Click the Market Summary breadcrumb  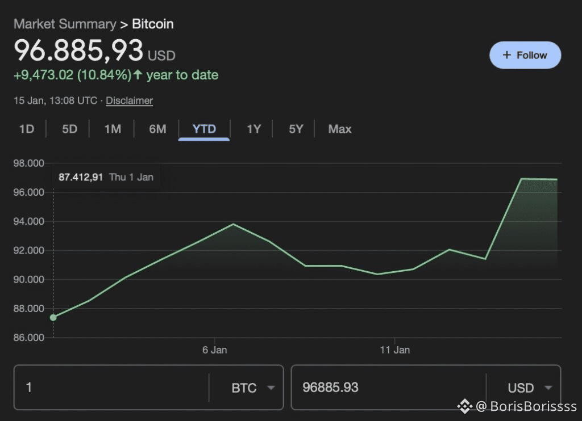pyautogui.click(x=64, y=24)
